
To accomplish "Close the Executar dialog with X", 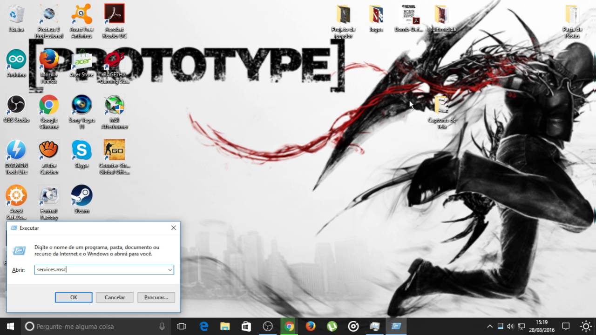I will pos(173,228).
